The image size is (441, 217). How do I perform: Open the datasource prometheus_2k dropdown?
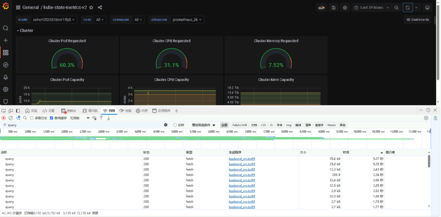(x=187, y=20)
